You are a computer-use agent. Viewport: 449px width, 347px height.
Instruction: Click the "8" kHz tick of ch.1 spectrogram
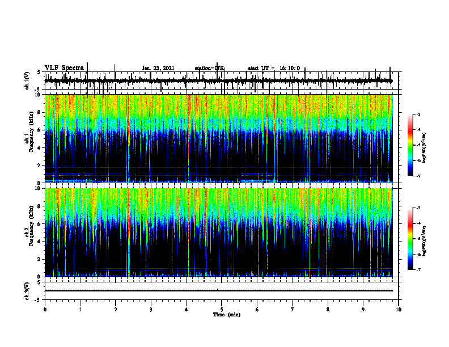pyautogui.click(x=40, y=112)
